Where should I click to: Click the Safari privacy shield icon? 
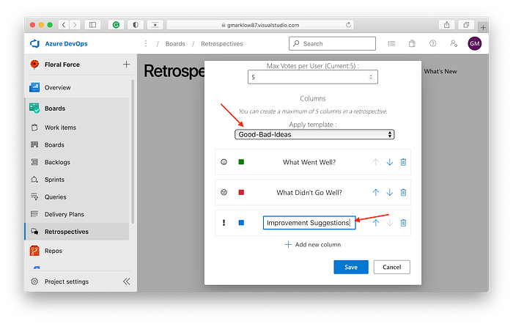pos(136,25)
